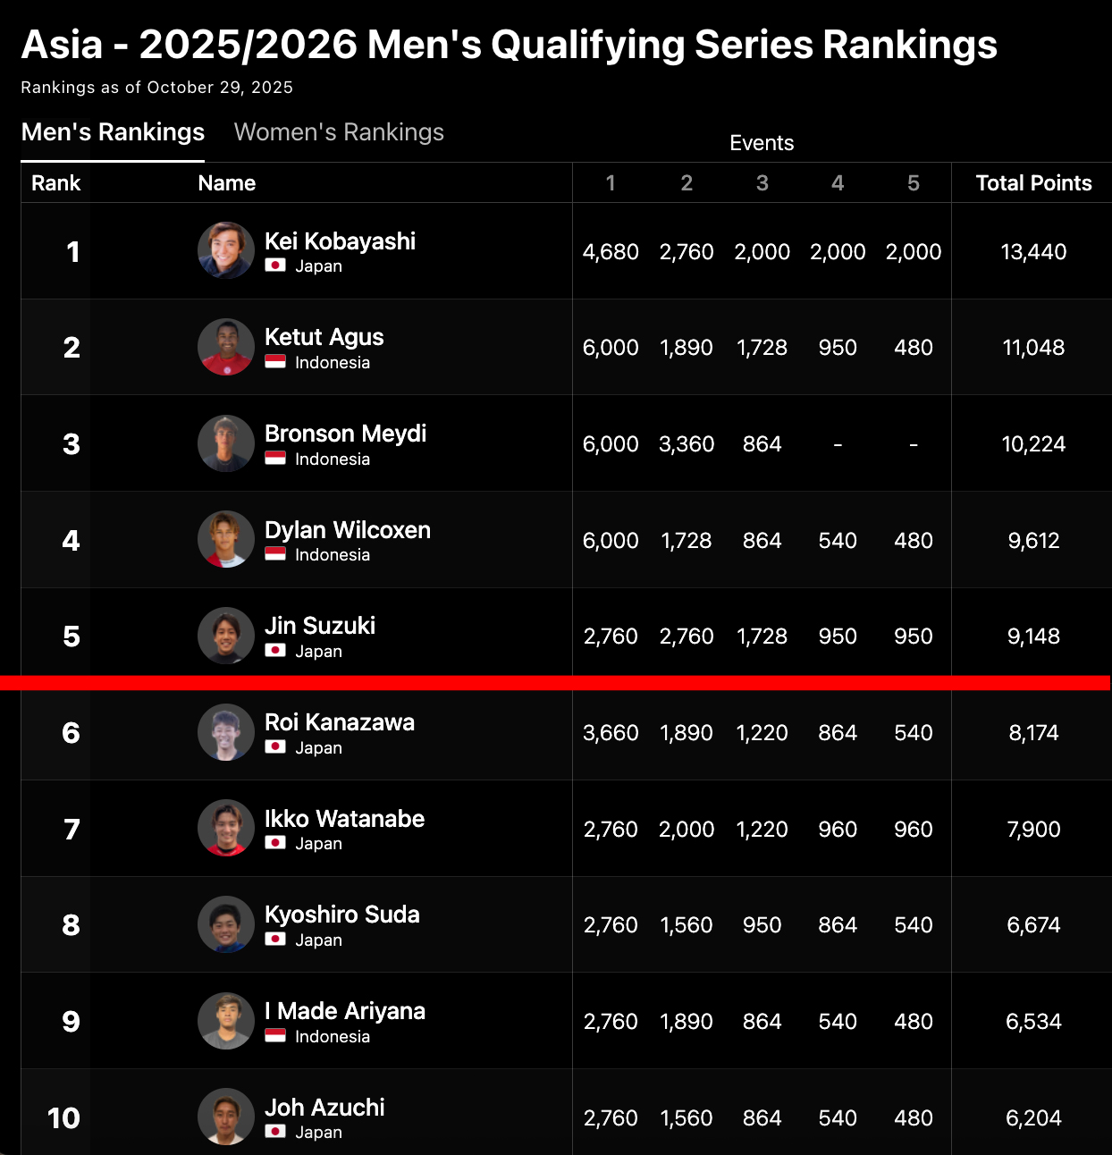Click Kei Kobayashi's 13,440 total points
Viewport: 1112px width, 1155px height.
1033,252
